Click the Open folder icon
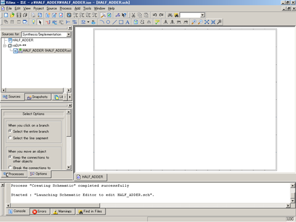The width and height of the screenshot is (296, 222). tap(12, 15)
